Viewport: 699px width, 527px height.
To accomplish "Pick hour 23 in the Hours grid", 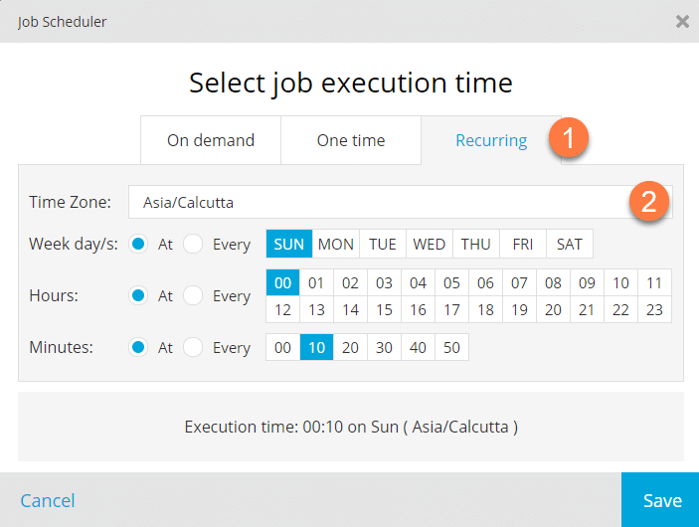I will (x=654, y=309).
